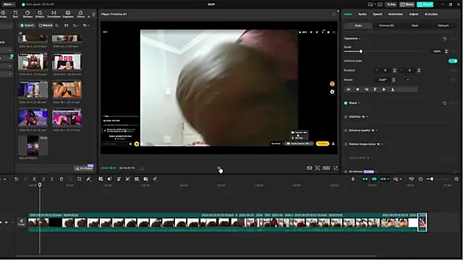This screenshot has height=260, width=463.
Task: Click the player scan-frame focus icon
Action: pyautogui.click(x=318, y=168)
